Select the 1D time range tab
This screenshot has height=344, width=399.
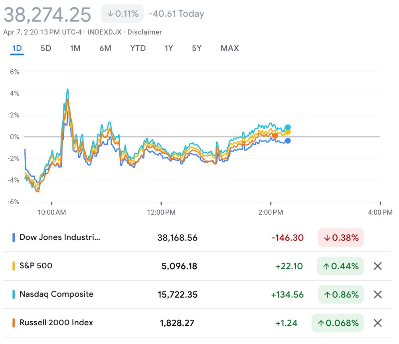pyautogui.click(x=17, y=48)
